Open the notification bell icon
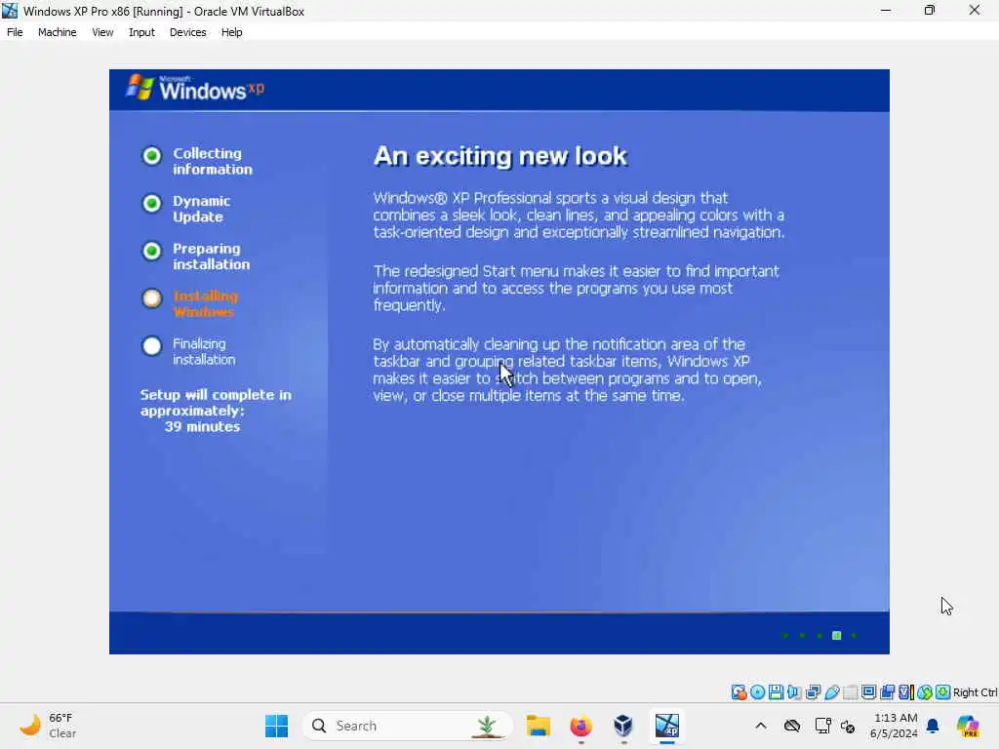999x749 pixels. coord(933,726)
